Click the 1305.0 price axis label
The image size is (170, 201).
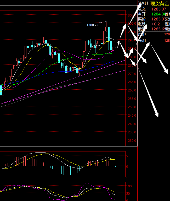(x=131, y=15)
